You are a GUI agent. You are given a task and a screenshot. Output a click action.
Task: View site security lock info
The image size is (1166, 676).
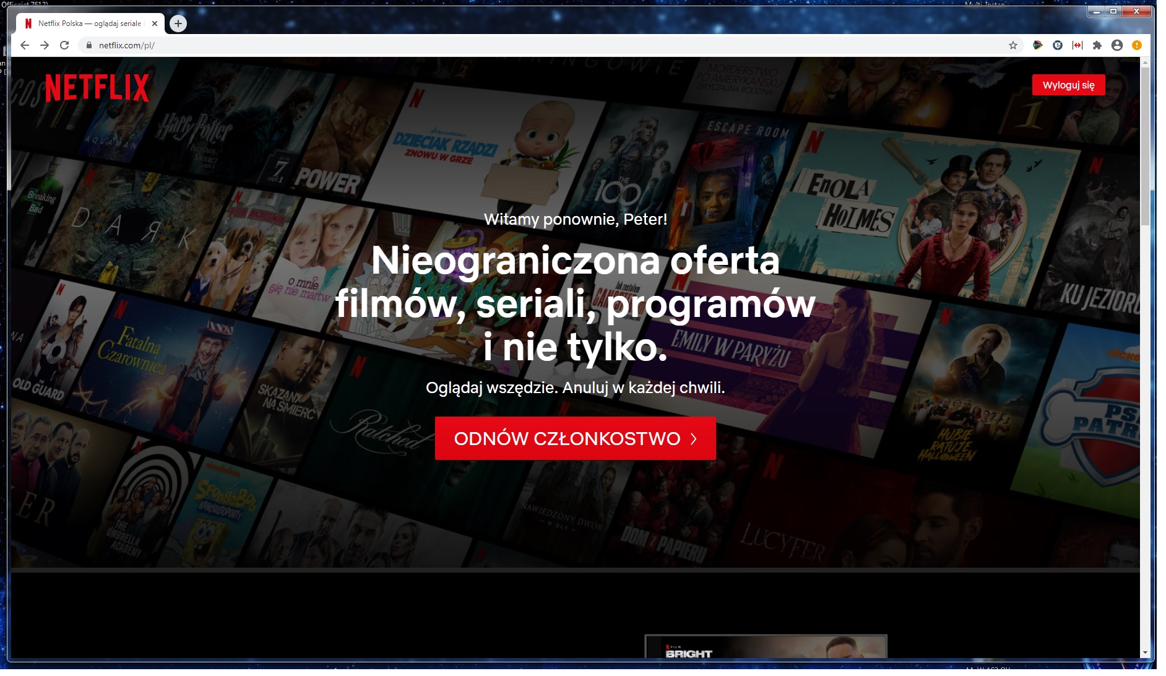click(89, 45)
